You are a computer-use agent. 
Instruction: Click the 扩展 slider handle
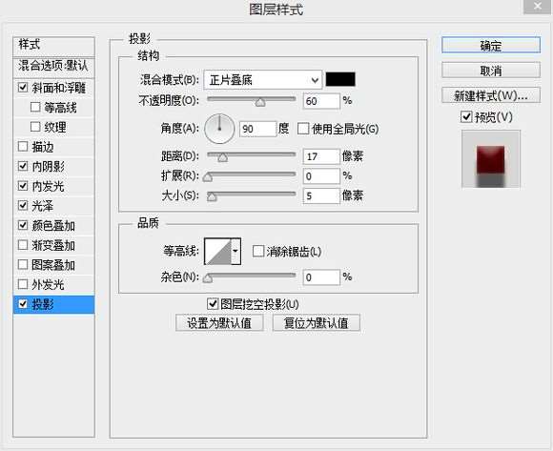[208, 177]
